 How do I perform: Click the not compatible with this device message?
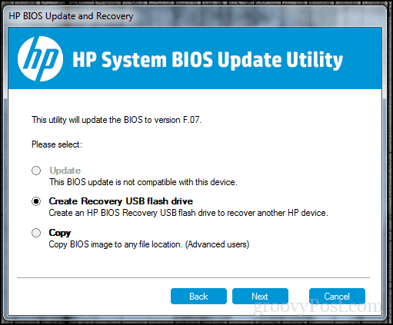(x=143, y=182)
